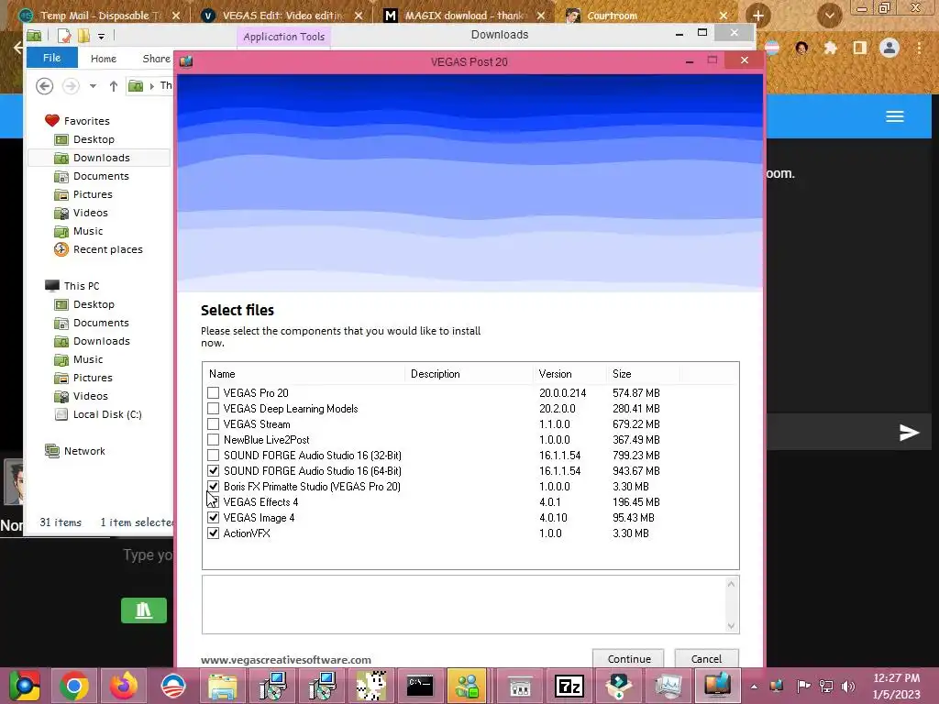Uncheck Boris FX Primatte Studio component
Screen dimensions: 939x704
point(213,486)
